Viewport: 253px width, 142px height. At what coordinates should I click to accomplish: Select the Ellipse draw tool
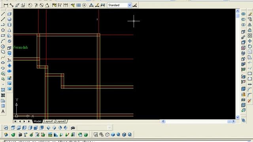pyautogui.click(x=3, y=63)
